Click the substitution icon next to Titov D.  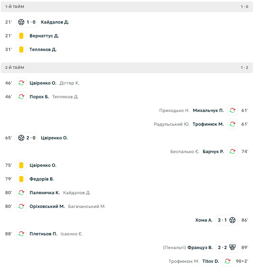(x=228, y=261)
